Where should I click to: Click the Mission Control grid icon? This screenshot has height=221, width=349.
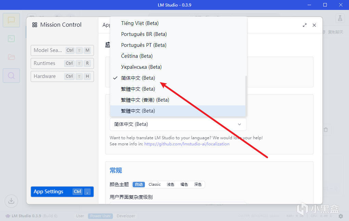click(35, 25)
